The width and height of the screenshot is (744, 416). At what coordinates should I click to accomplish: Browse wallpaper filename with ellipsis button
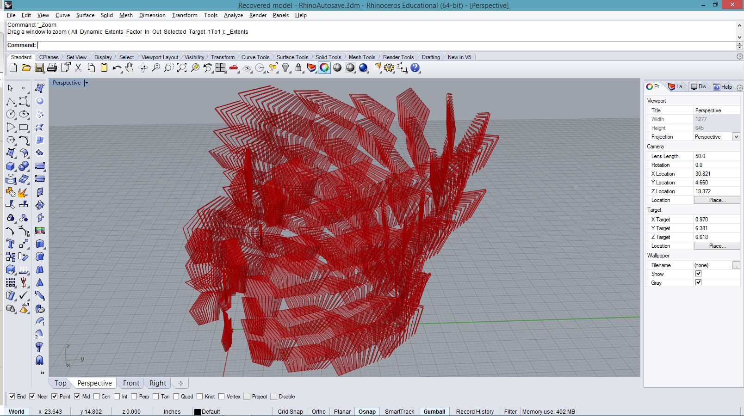[736, 265]
